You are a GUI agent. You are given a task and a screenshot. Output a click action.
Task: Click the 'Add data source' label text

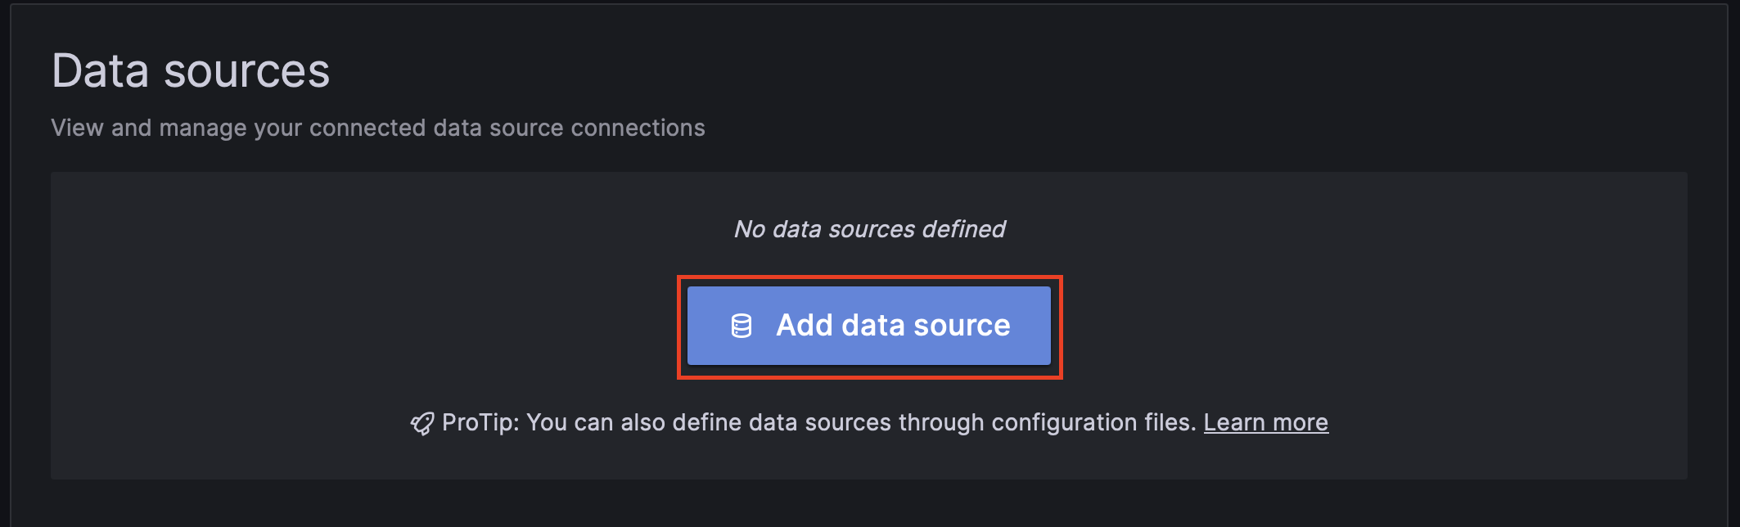tap(893, 326)
